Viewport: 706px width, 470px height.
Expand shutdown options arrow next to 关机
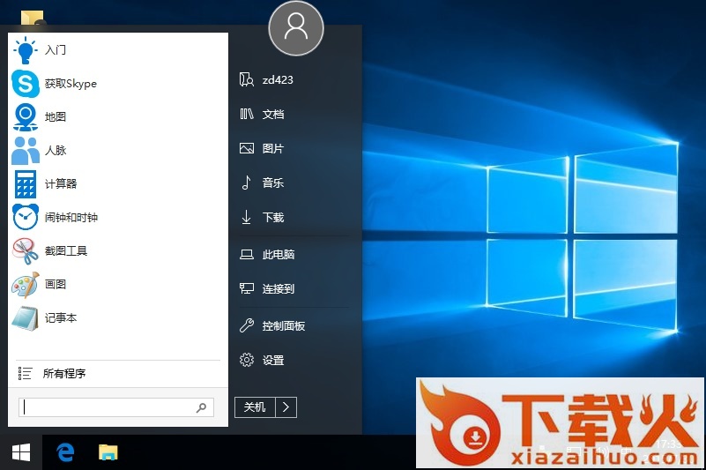tap(286, 407)
